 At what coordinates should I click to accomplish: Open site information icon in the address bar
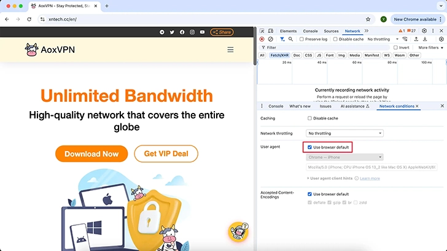(x=42, y=20)
